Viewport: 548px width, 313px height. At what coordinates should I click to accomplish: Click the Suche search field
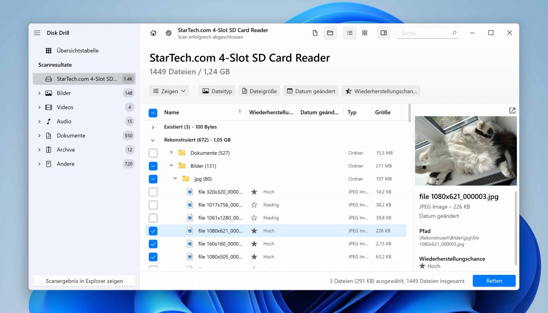click(425, 33)
